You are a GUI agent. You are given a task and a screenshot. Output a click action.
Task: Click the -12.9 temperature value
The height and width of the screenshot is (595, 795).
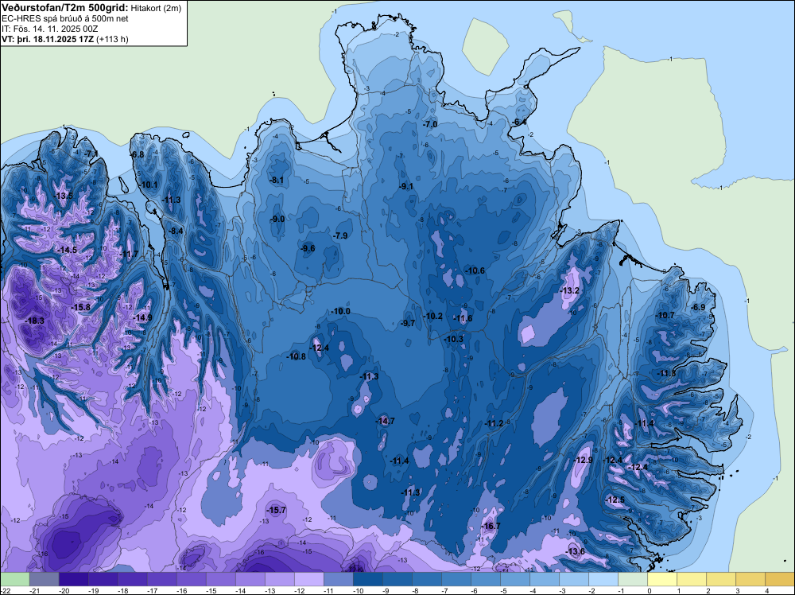coord(583,460)
